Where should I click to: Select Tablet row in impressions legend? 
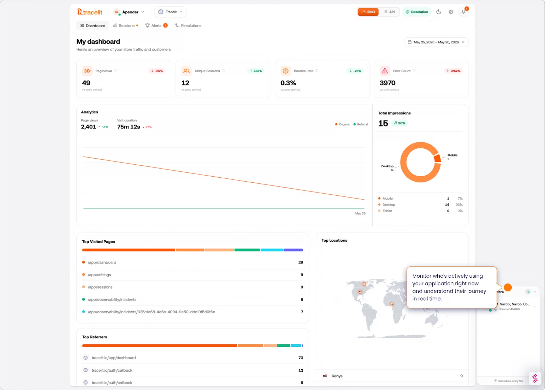[420, 211]
